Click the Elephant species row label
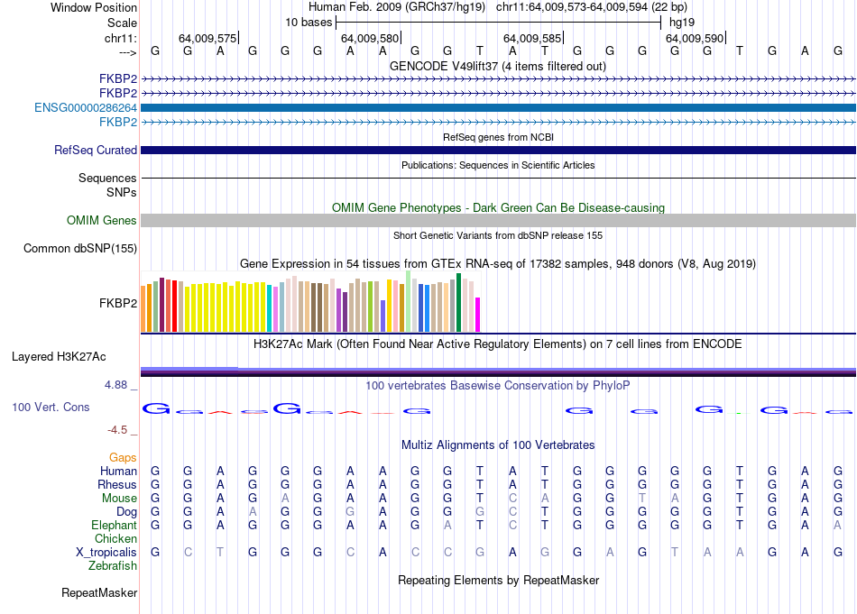Screen dimensions: 857x614 [x=114, y=525]
